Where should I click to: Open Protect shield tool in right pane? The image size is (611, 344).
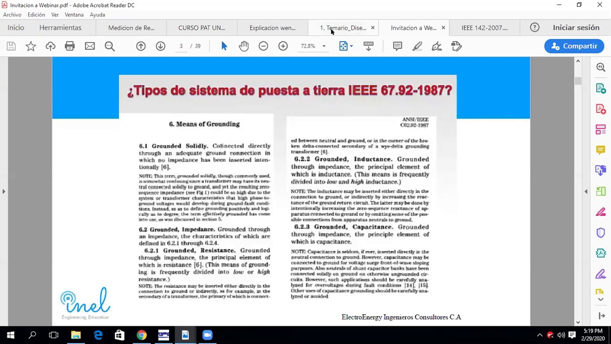point(600,233)
